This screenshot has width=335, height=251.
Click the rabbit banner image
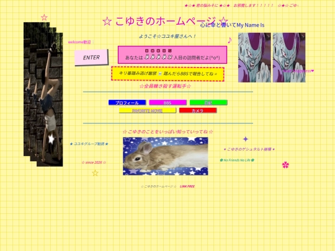(166, 156)
